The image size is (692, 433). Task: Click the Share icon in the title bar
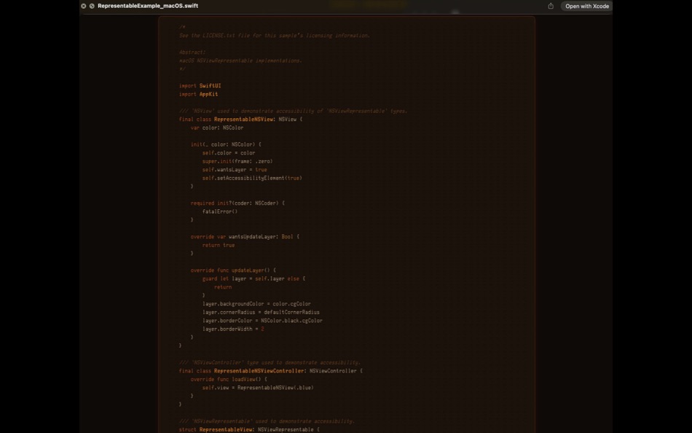pos(551,6)
